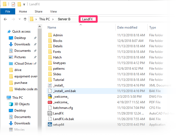Open iCloud Drive in navigation pane

[23, 64]
